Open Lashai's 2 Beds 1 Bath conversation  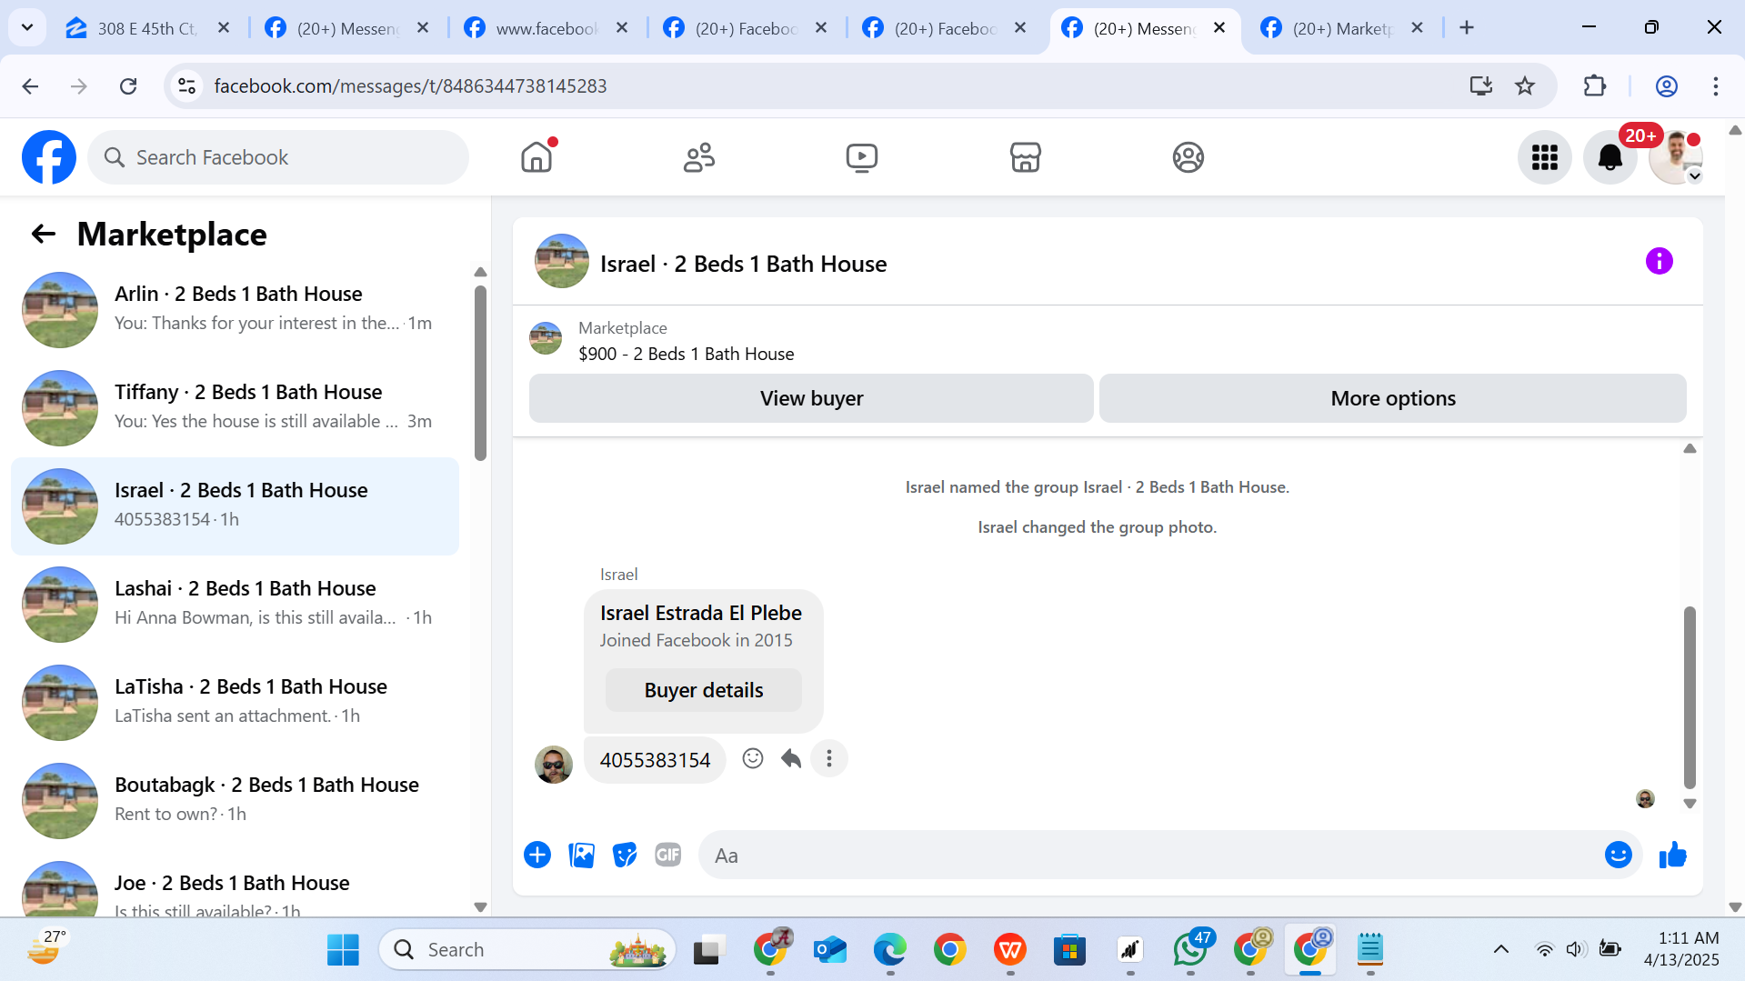pos(235,605)
